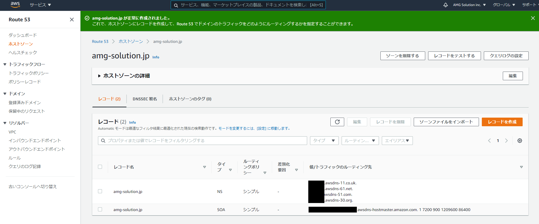
Task: Click the クエリログの設定 button
Action: coord(506,56)
